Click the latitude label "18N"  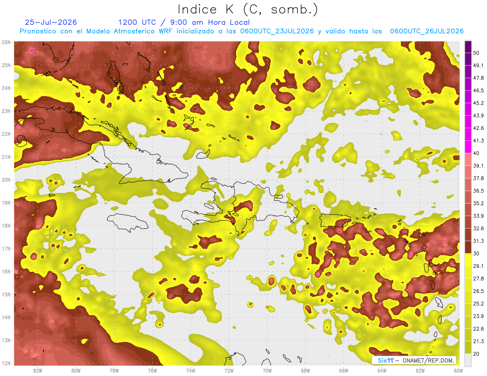point(6,226)
